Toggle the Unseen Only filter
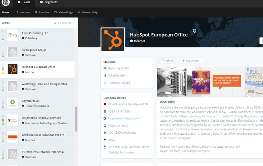The image size is (263, 166). (x=88, y=12)
